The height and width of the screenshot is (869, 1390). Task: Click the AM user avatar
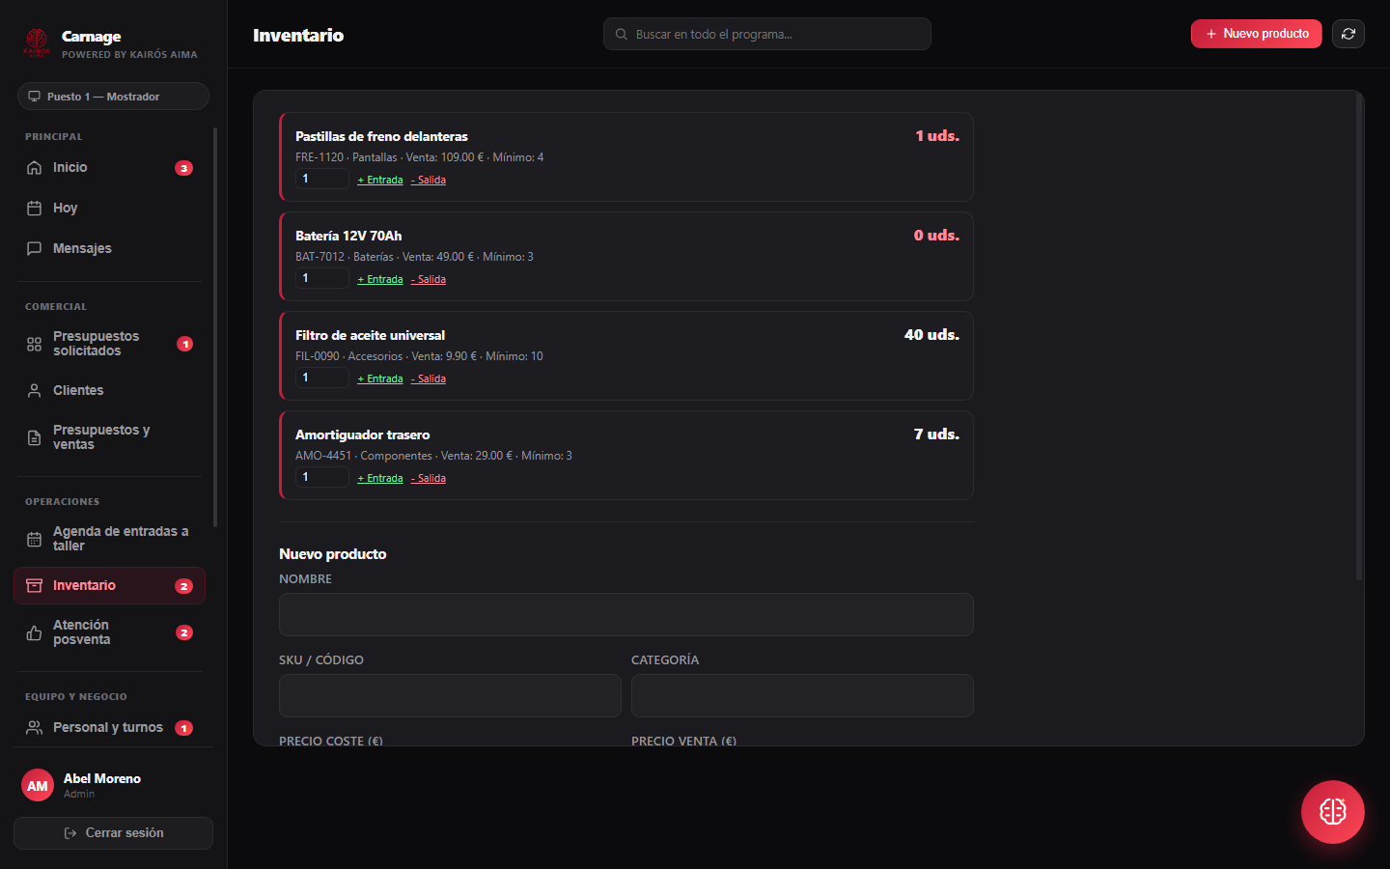pos(38,786)
